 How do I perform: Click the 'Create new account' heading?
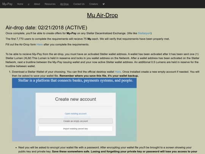(76, 99)
